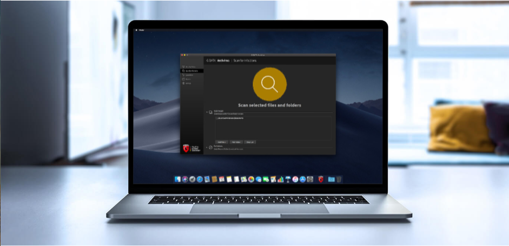Open iTunes from the Dock
Image resolution: width=509 pixels, height=246 pixels.
tap(295, 179)
